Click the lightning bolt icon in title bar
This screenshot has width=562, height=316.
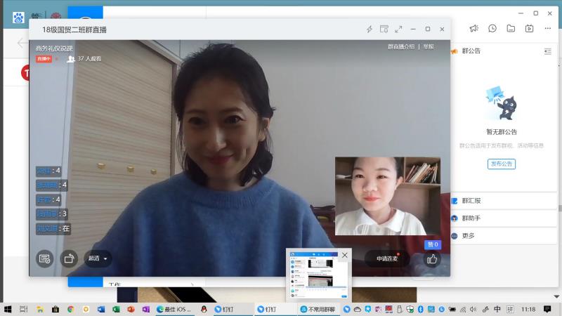tap(370, 29)
